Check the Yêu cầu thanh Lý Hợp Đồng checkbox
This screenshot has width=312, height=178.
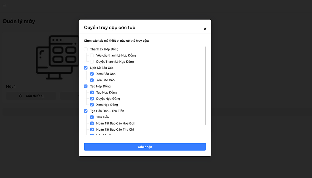coord(92,55)
